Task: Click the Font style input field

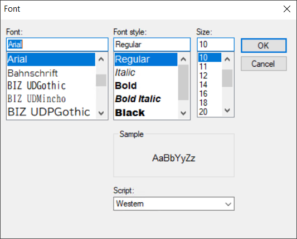Action: 152,44
